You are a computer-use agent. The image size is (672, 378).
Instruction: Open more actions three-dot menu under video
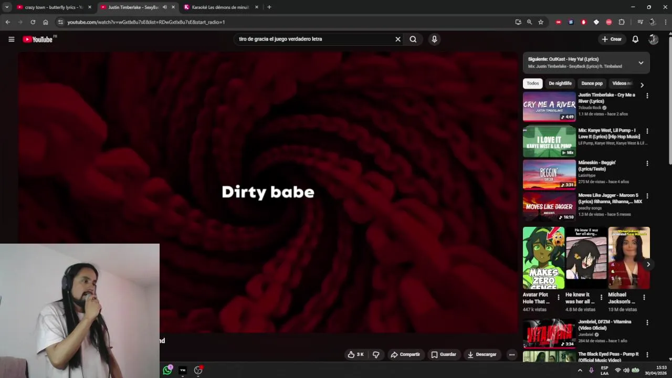click(512, 354)
